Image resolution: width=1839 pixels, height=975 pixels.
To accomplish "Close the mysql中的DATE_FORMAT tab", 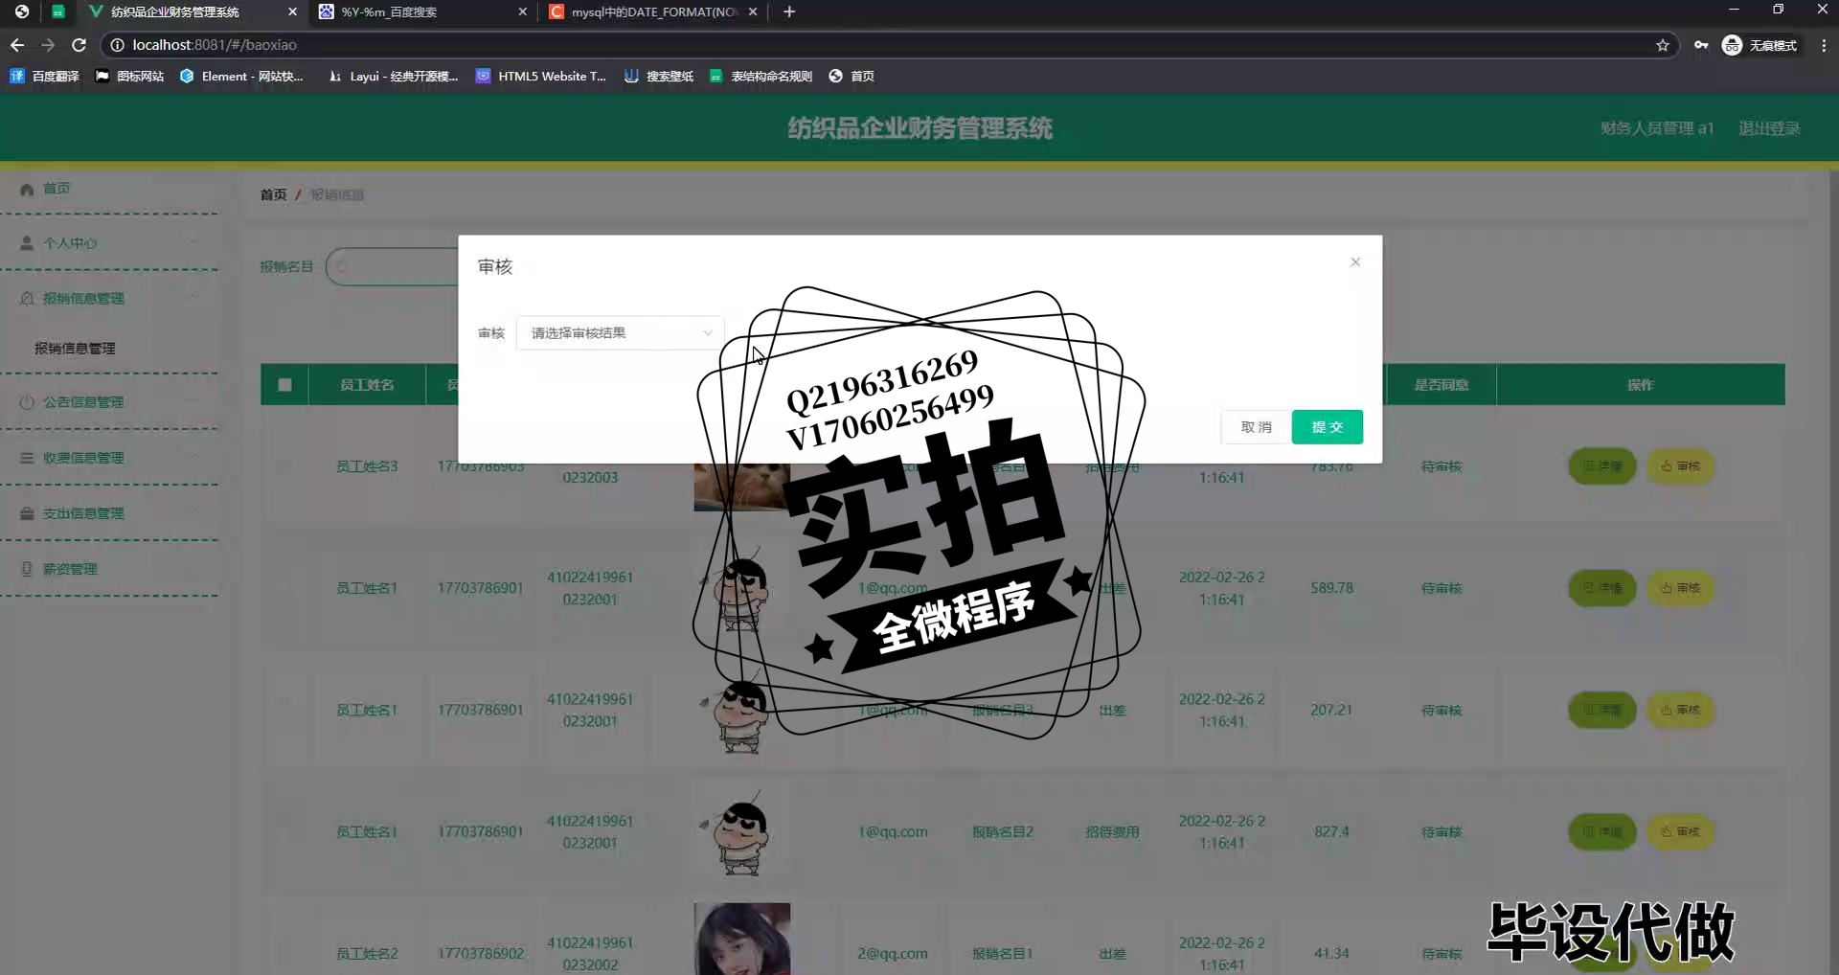I will tap(753, 11).
